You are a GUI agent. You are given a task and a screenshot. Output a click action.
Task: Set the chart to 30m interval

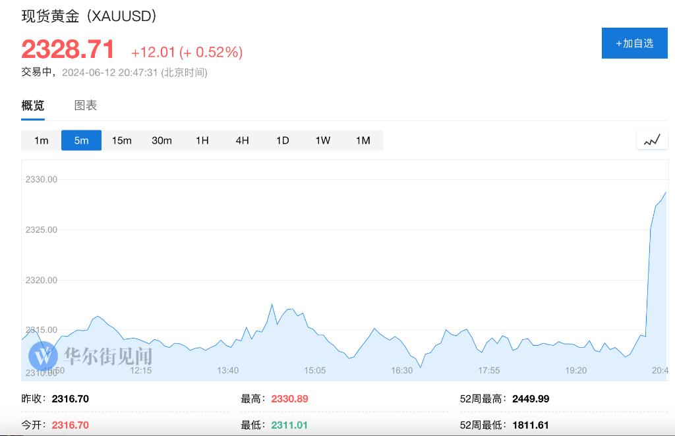pos(162,140)
